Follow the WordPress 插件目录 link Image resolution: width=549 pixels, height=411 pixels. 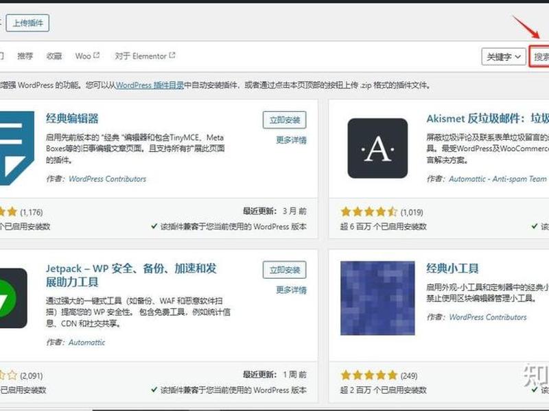point(150,85)
